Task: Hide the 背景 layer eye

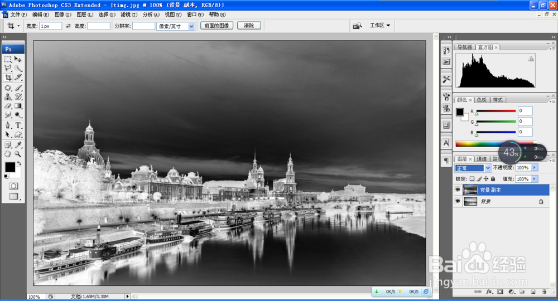Action: click(x=458, y=201)
